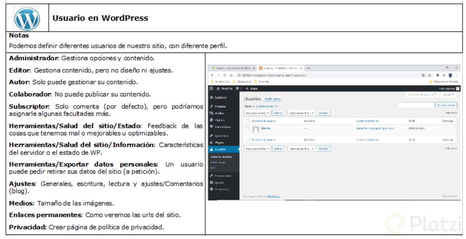Click the WordPress link in footer
Screen dimensions: 466x239
(274, 196)
